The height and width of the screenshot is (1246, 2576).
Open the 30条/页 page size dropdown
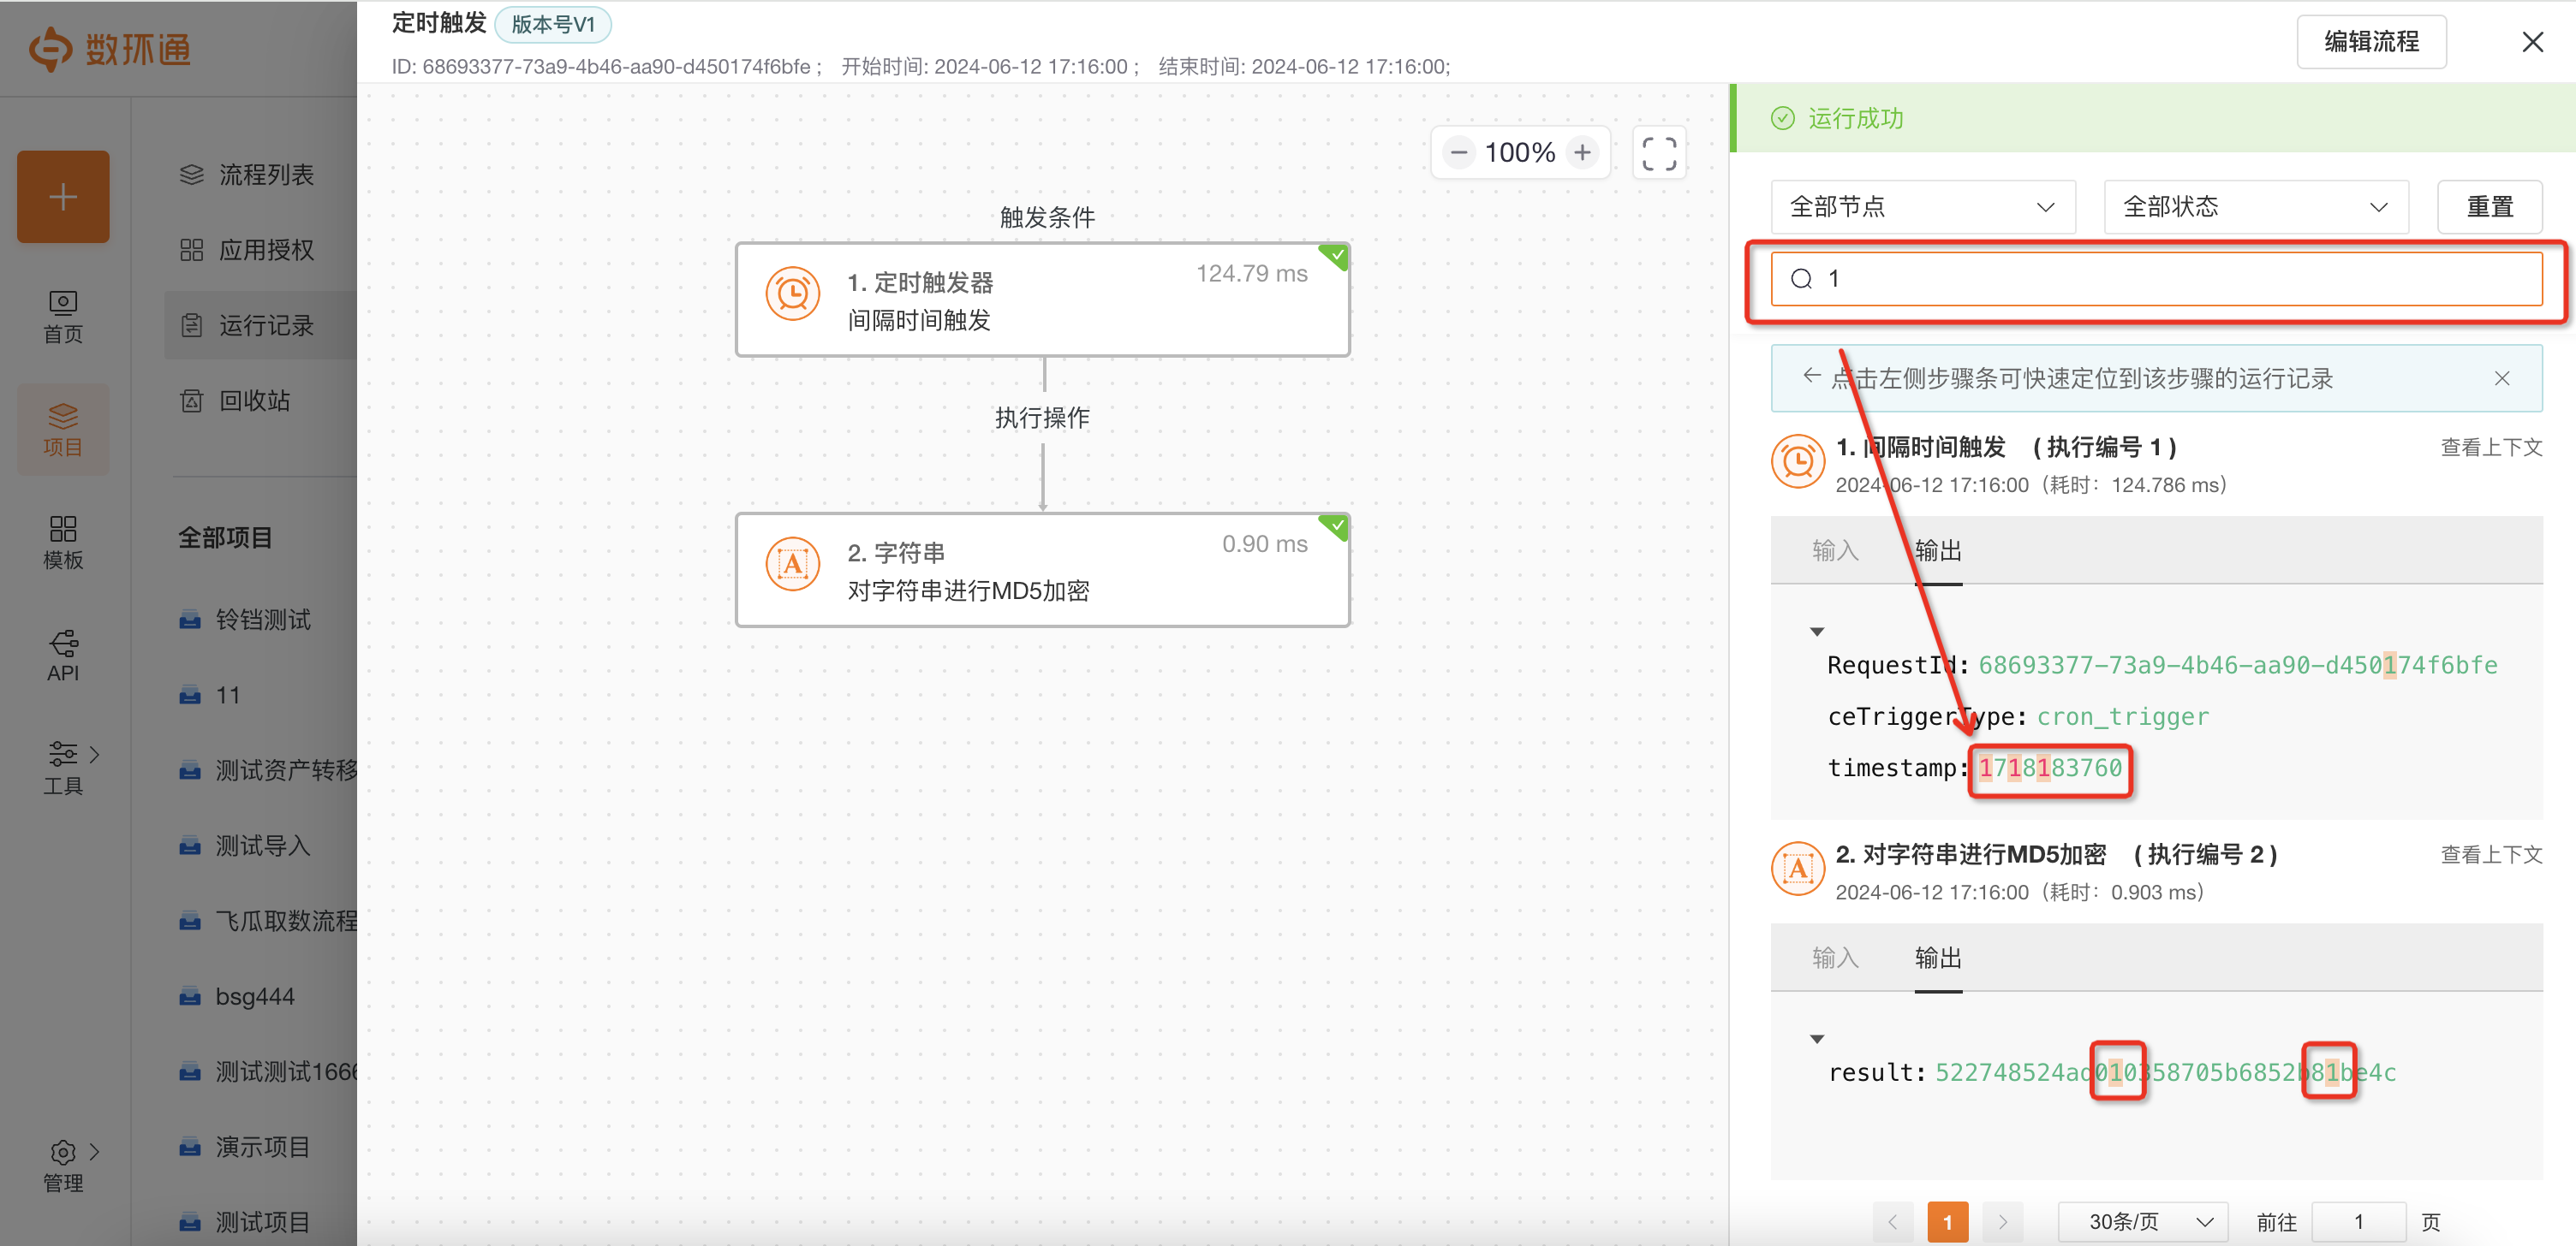pos(2142,1222)
